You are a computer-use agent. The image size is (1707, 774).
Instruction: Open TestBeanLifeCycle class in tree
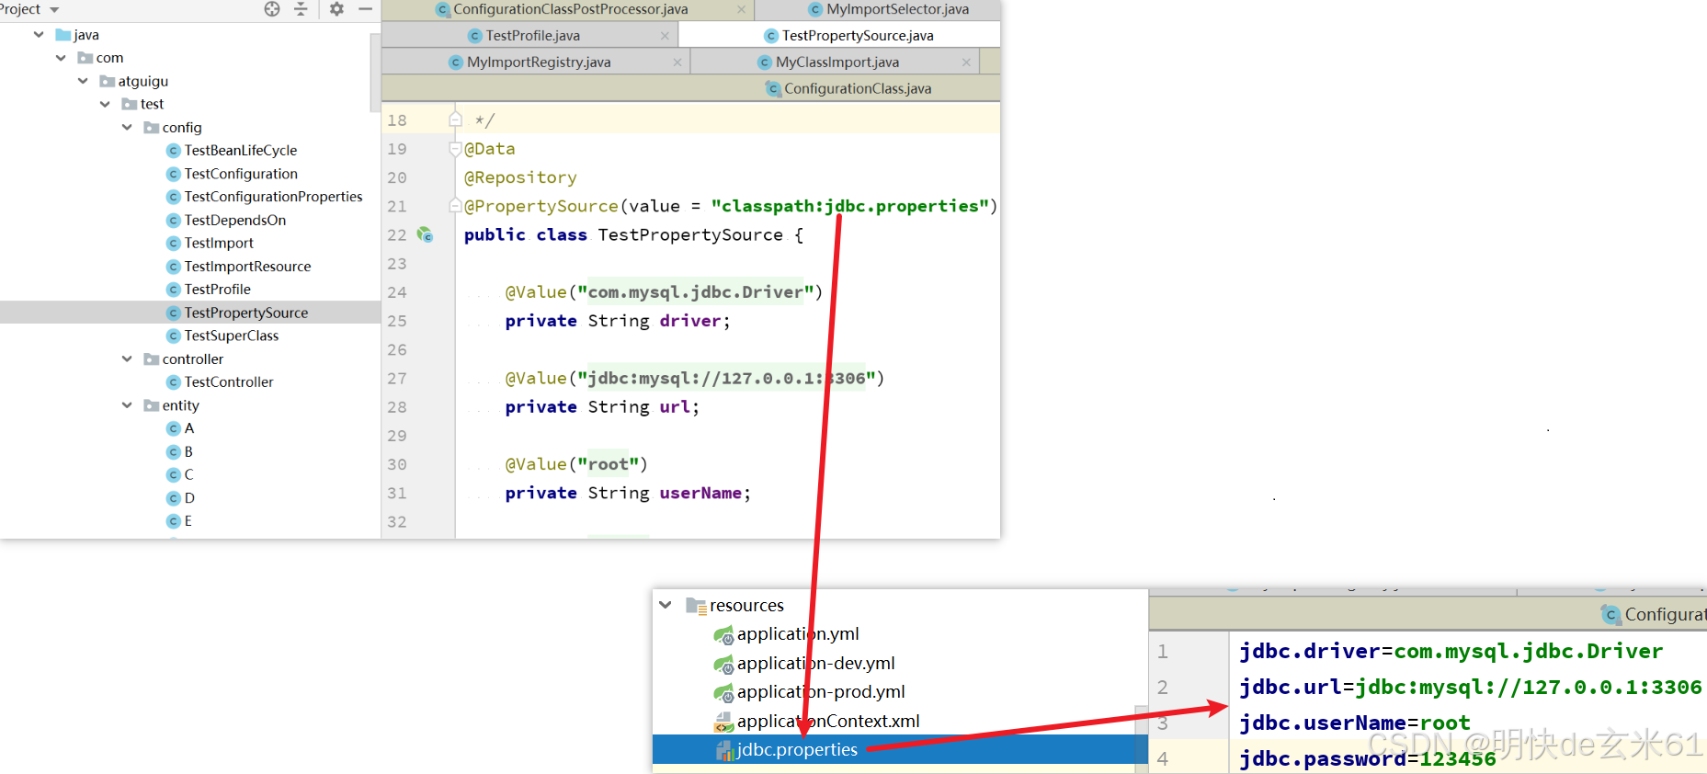[x=232, y=151]
